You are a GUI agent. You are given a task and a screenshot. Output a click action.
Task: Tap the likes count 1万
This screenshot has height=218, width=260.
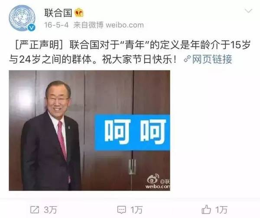tap(221, 210)
